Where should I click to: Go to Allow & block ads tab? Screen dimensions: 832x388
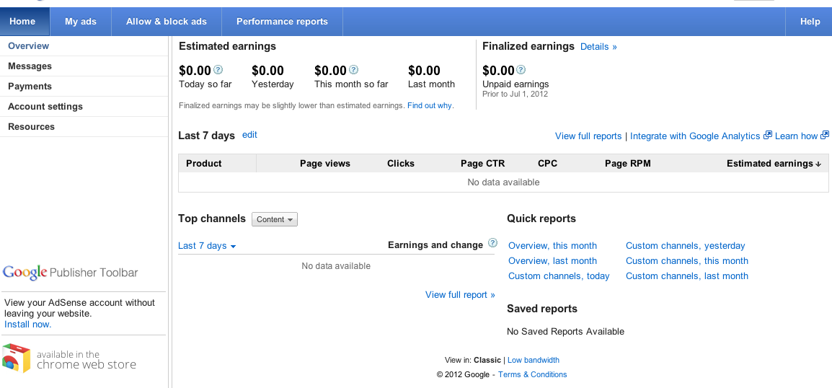click(167, 22)
